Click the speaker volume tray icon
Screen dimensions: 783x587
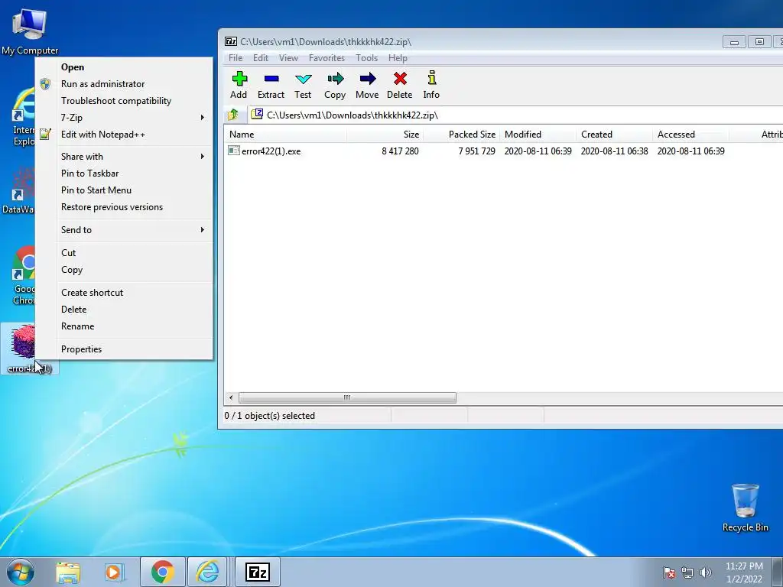[x=706, y=572]
